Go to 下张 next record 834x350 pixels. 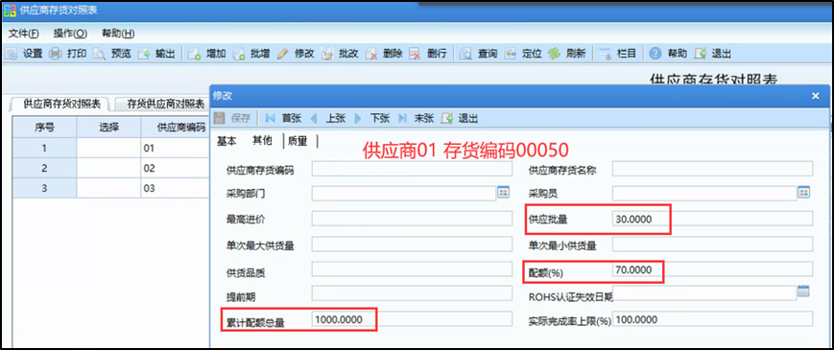tap(371, 119)
